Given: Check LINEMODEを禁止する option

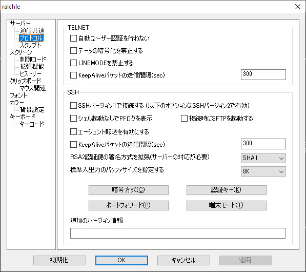Looking at the screenshot, I should 73,63.
